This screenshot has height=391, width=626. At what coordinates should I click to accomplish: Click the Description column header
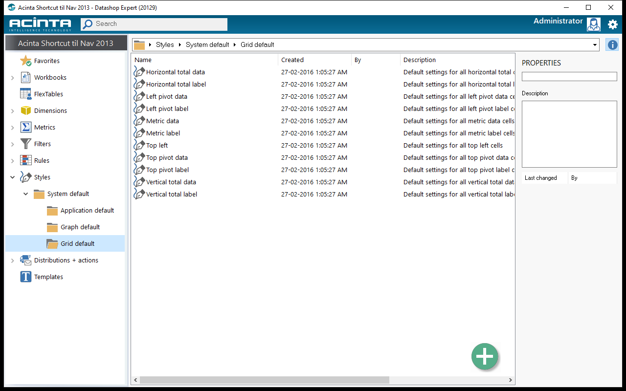457,60
